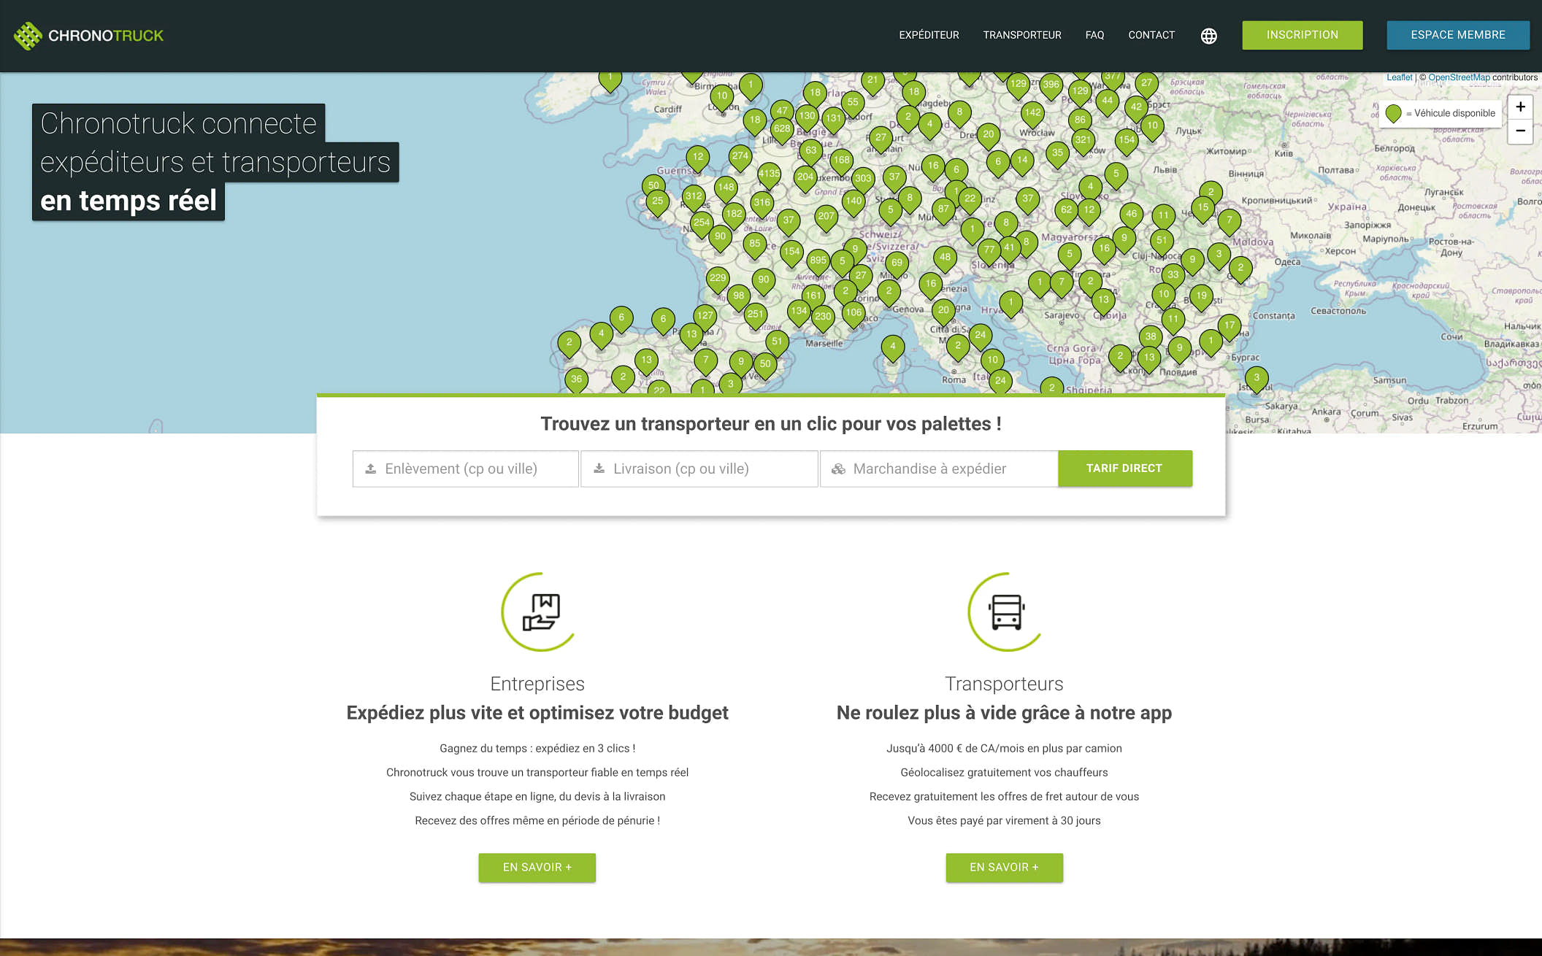Open the globe language selector
This screenshot has height=956, width=1542.
[x=1208, y=36]
